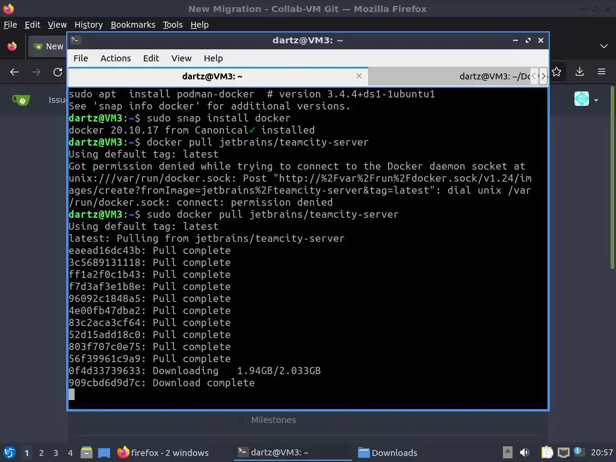Open Firefox Help menu
This screenshot has width=616, height=462.
tap(200, 24)
